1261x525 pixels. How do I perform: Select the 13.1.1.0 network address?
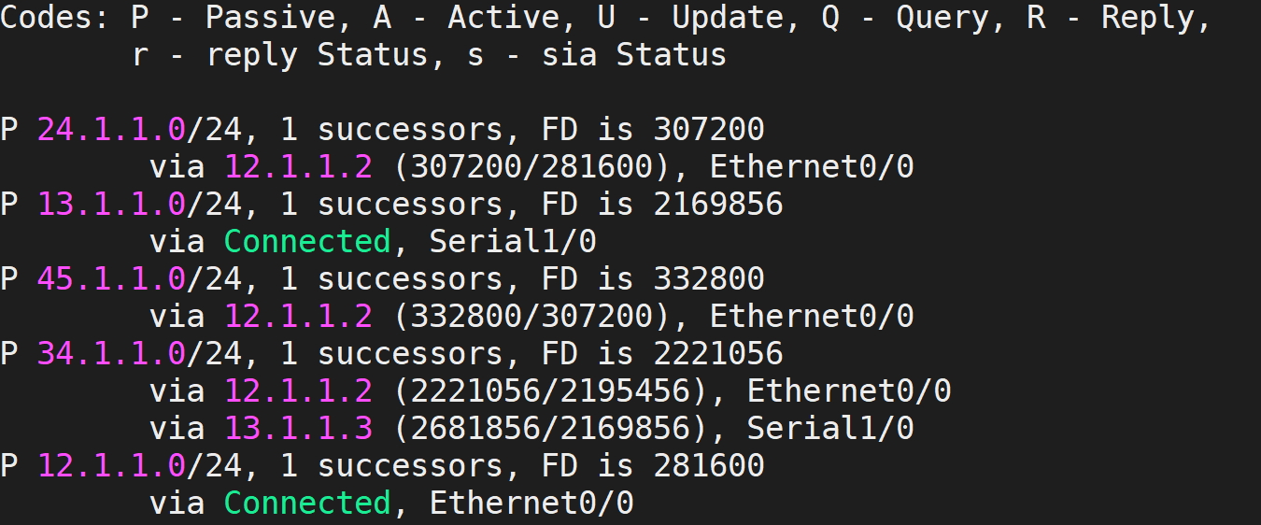point(111,204)
